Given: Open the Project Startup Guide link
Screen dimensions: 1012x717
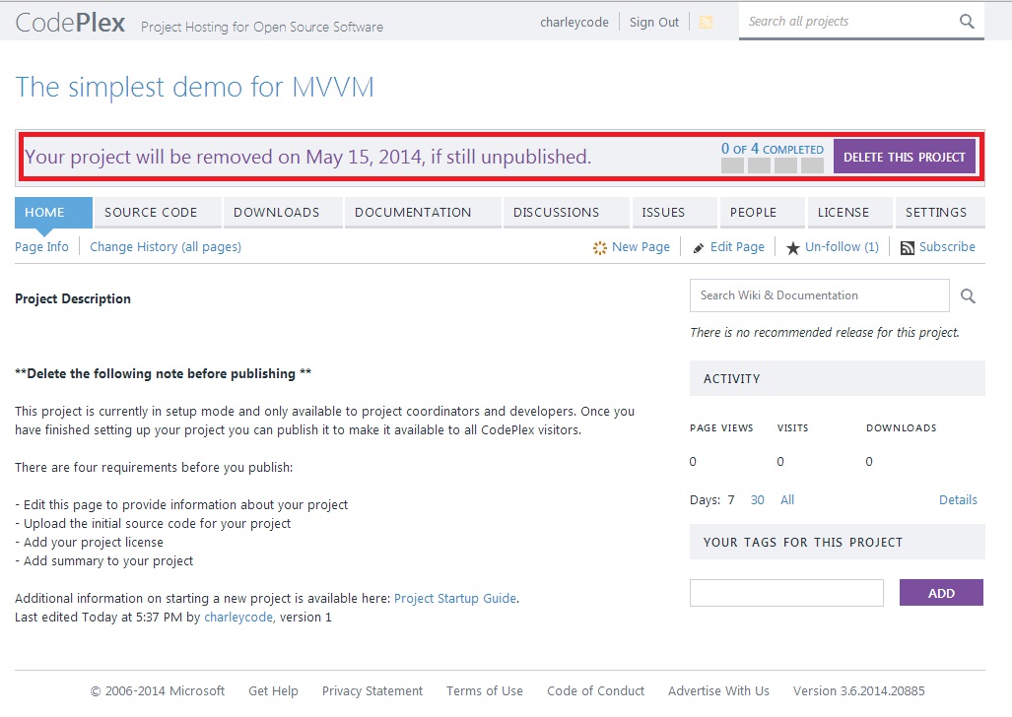Looking at the screenshot, I should [455, 598].
